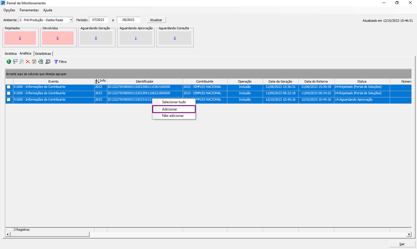Viewport: 417px width, 249px height.
Task: Check the second R1000 row checkbox
Action: click(x=9, y=93)
